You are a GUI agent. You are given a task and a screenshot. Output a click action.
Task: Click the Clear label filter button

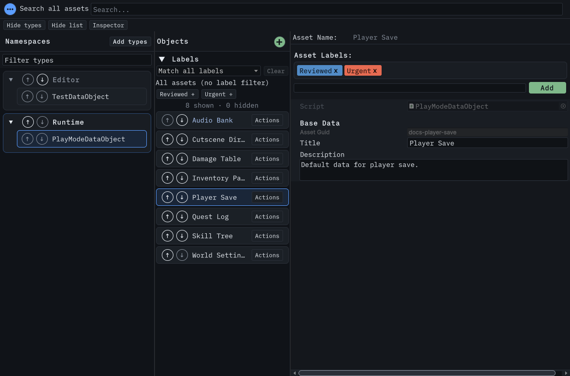276,71
